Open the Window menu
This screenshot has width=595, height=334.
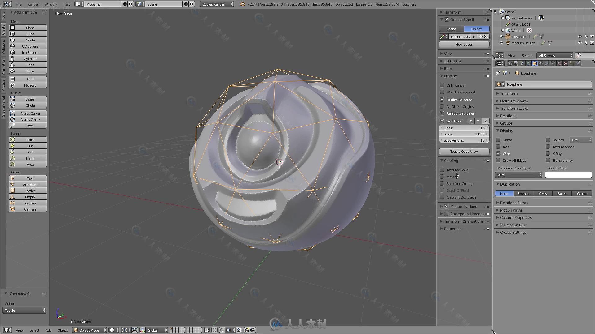(x=51, y=4)
